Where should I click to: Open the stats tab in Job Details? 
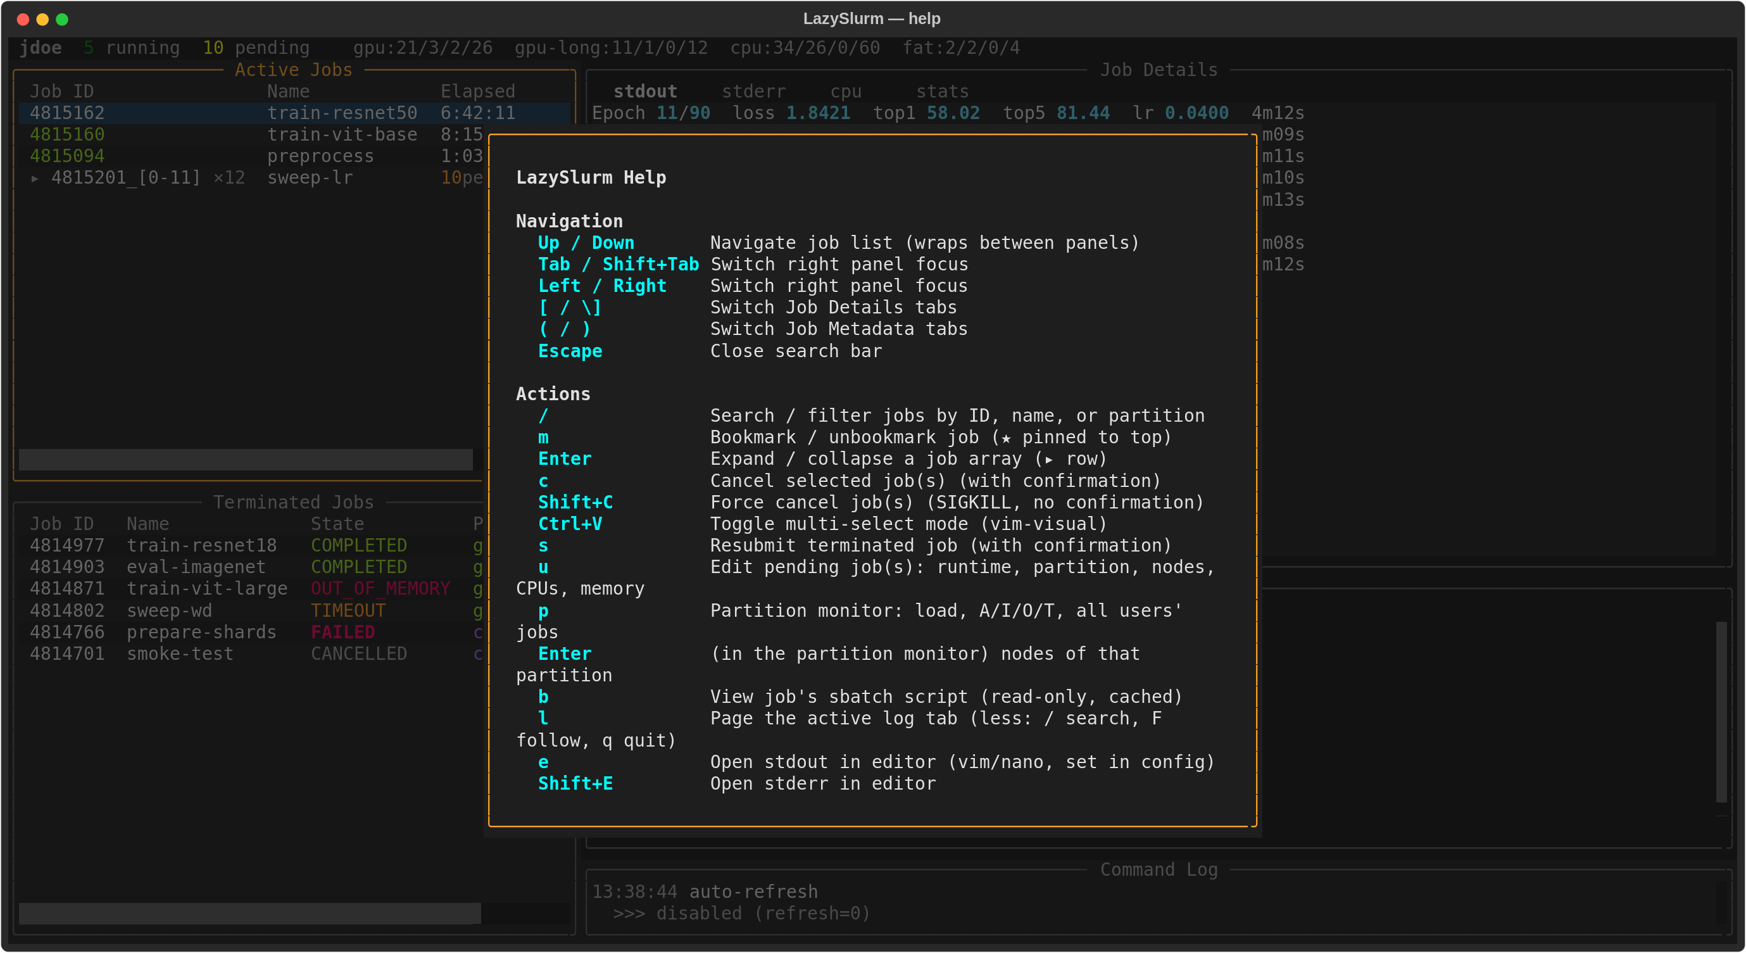coord(942,92)
